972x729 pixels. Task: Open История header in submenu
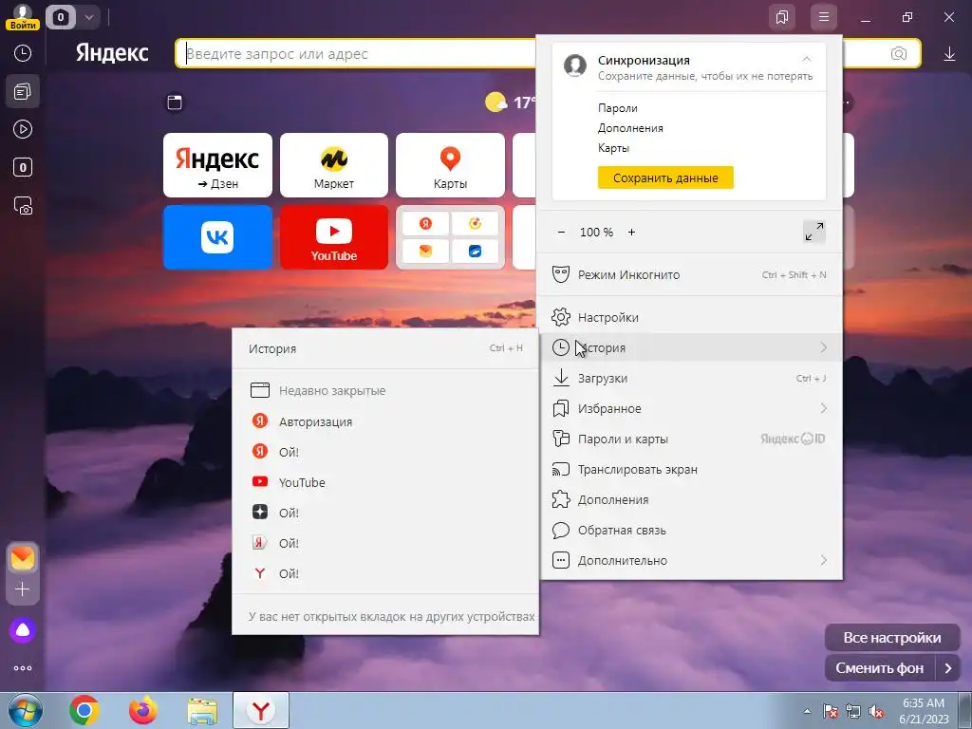click(385, 348)
